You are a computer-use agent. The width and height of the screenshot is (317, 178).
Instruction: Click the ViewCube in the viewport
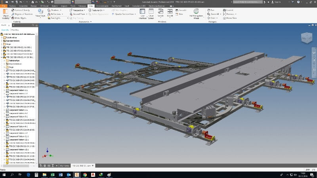point(307,38)
